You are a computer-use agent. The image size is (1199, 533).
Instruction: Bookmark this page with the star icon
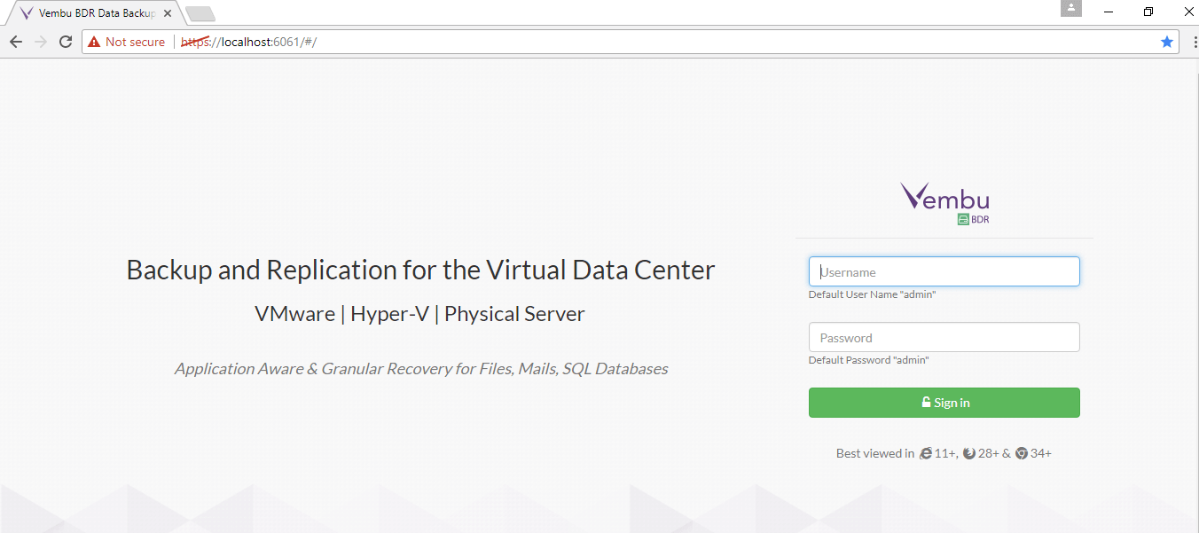1167,42
